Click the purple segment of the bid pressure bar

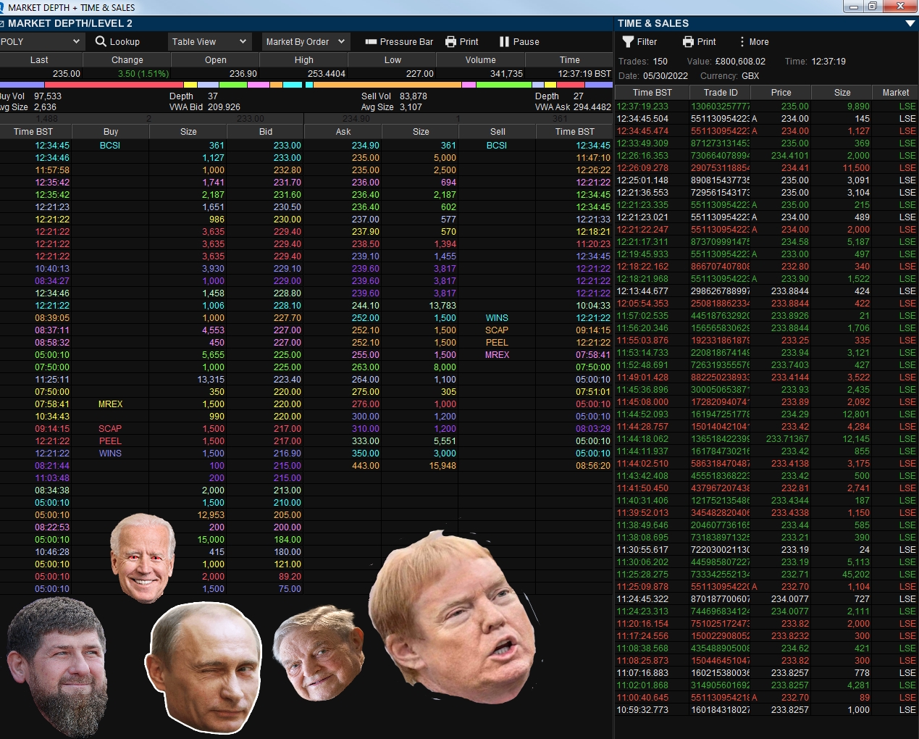click(22, 85)
